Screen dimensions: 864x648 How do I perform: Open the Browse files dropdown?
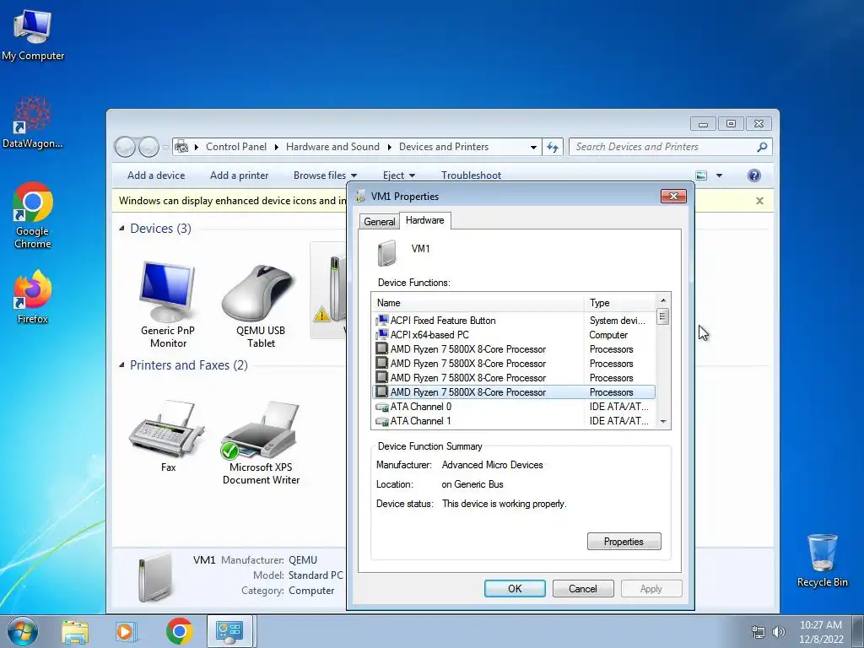[325, 175]
